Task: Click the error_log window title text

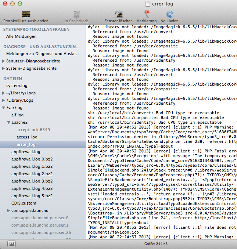Action: tap(162, 4)
